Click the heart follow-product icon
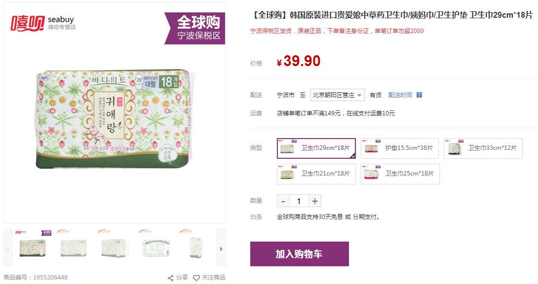 coord(196,278)
